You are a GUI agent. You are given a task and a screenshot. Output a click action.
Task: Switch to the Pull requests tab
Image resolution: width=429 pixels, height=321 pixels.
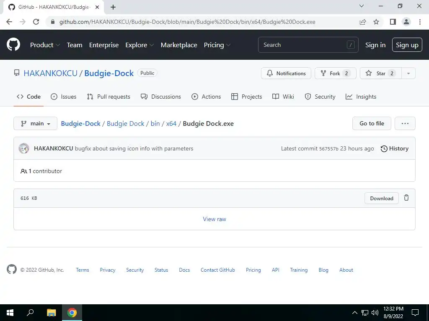coord(109,97)
